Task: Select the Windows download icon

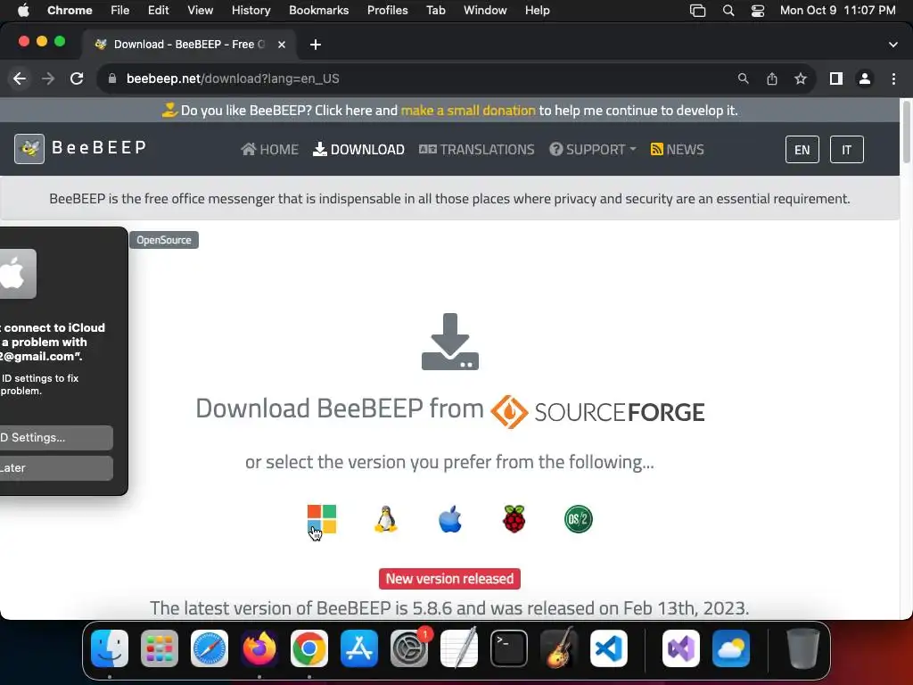Action: pyautogui.click(x=321, y=519)
